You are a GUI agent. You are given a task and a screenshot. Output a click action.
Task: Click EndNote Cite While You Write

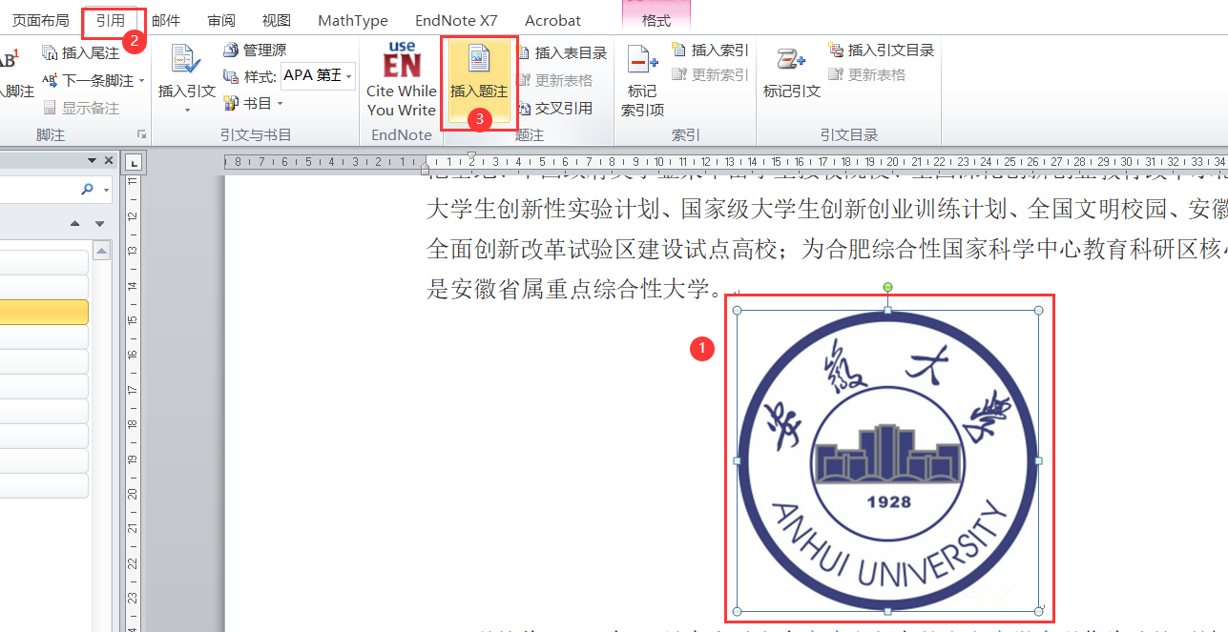coord(402,80)
